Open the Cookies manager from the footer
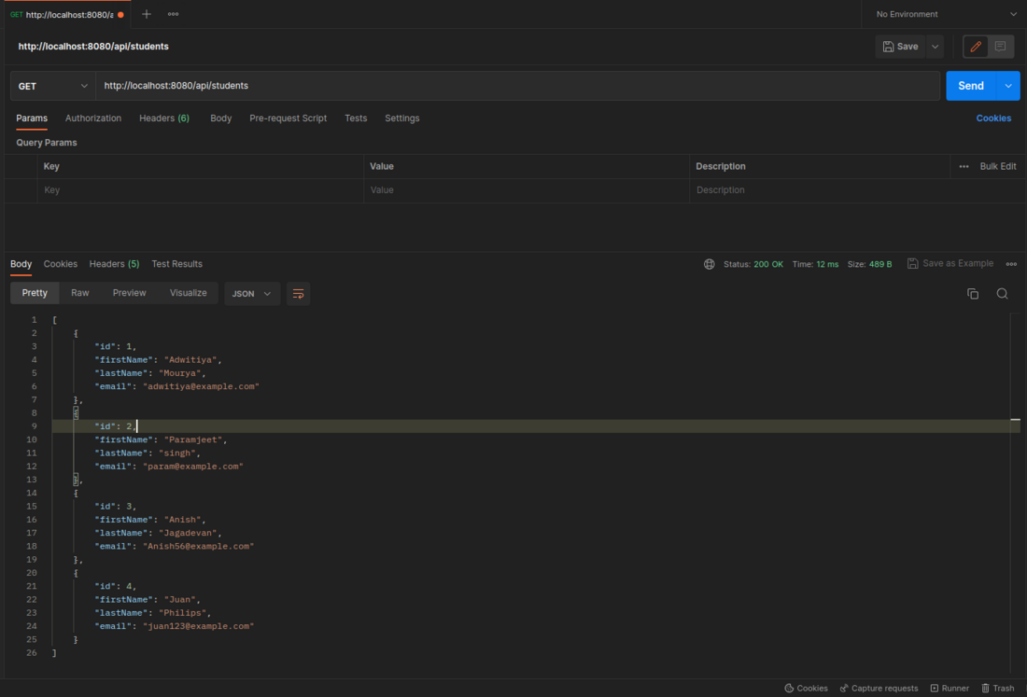Image resolution: width=1027 pixels, height=697 pixels. tap(806, 688)
